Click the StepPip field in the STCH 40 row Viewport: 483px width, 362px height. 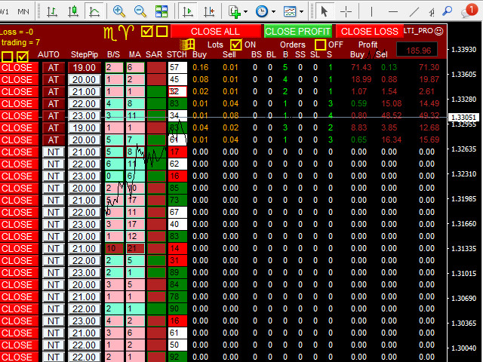84,225
